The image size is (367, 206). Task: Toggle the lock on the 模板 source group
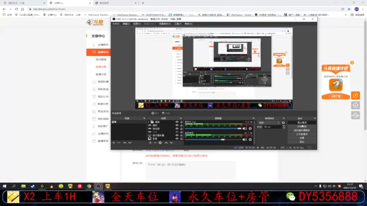click(181, 122)
